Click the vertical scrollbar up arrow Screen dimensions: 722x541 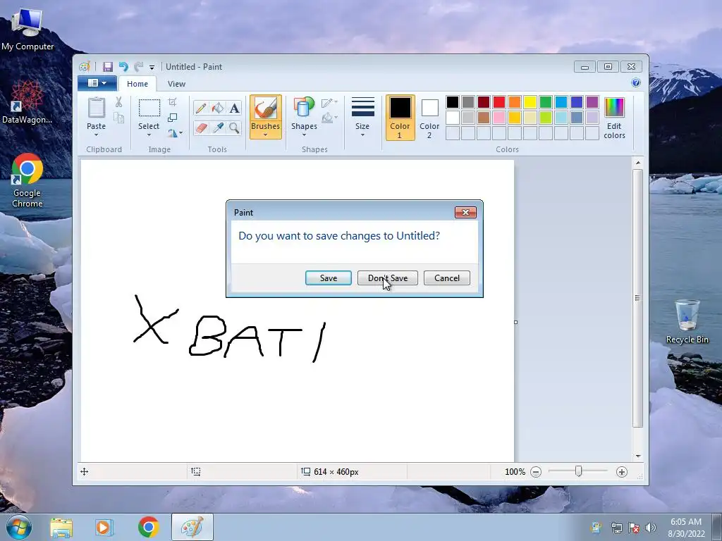pyautogui.click(x=638, y=163)
